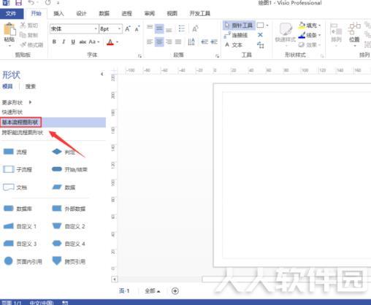Expand the More Shapes (更多形状) submenu

[x=17, y=102]
